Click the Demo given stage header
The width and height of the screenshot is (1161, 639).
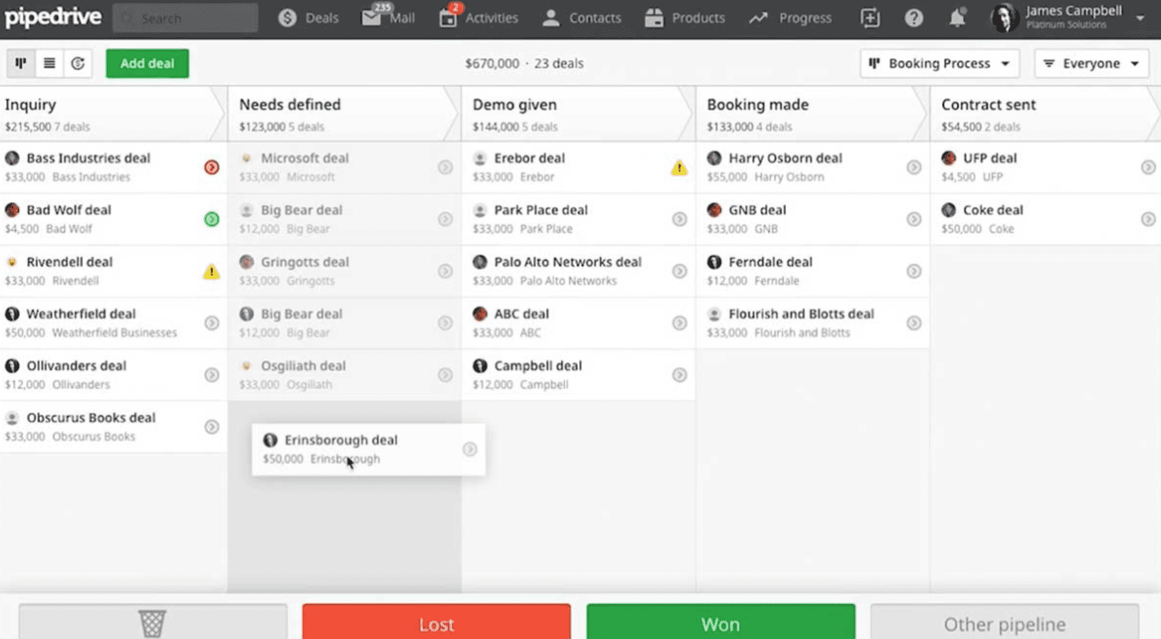pyautogui.click(x=578, y=114)
